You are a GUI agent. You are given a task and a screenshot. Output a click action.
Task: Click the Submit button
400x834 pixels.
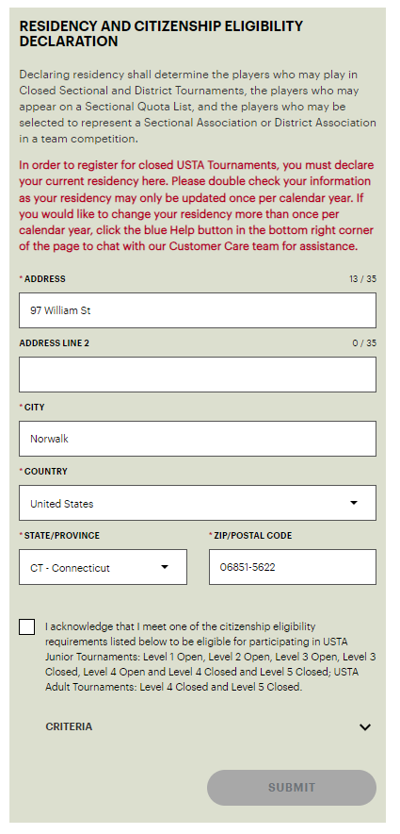(292, 787)
